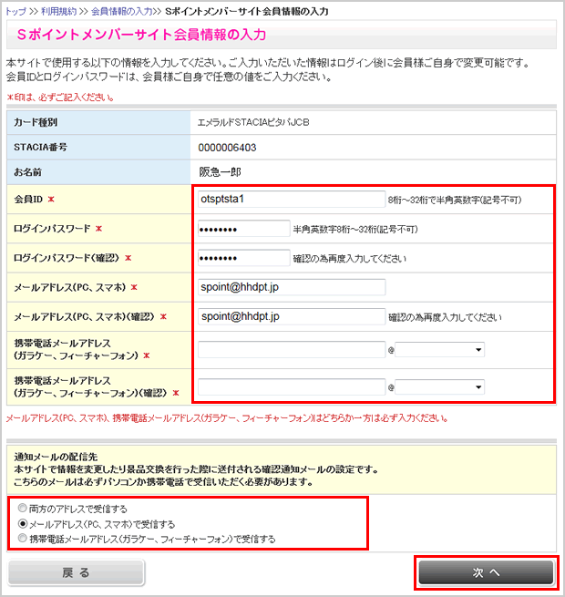Click the 携帯電話メールアドレス(確認) input field
565x597 pixels.
[291, 386]
